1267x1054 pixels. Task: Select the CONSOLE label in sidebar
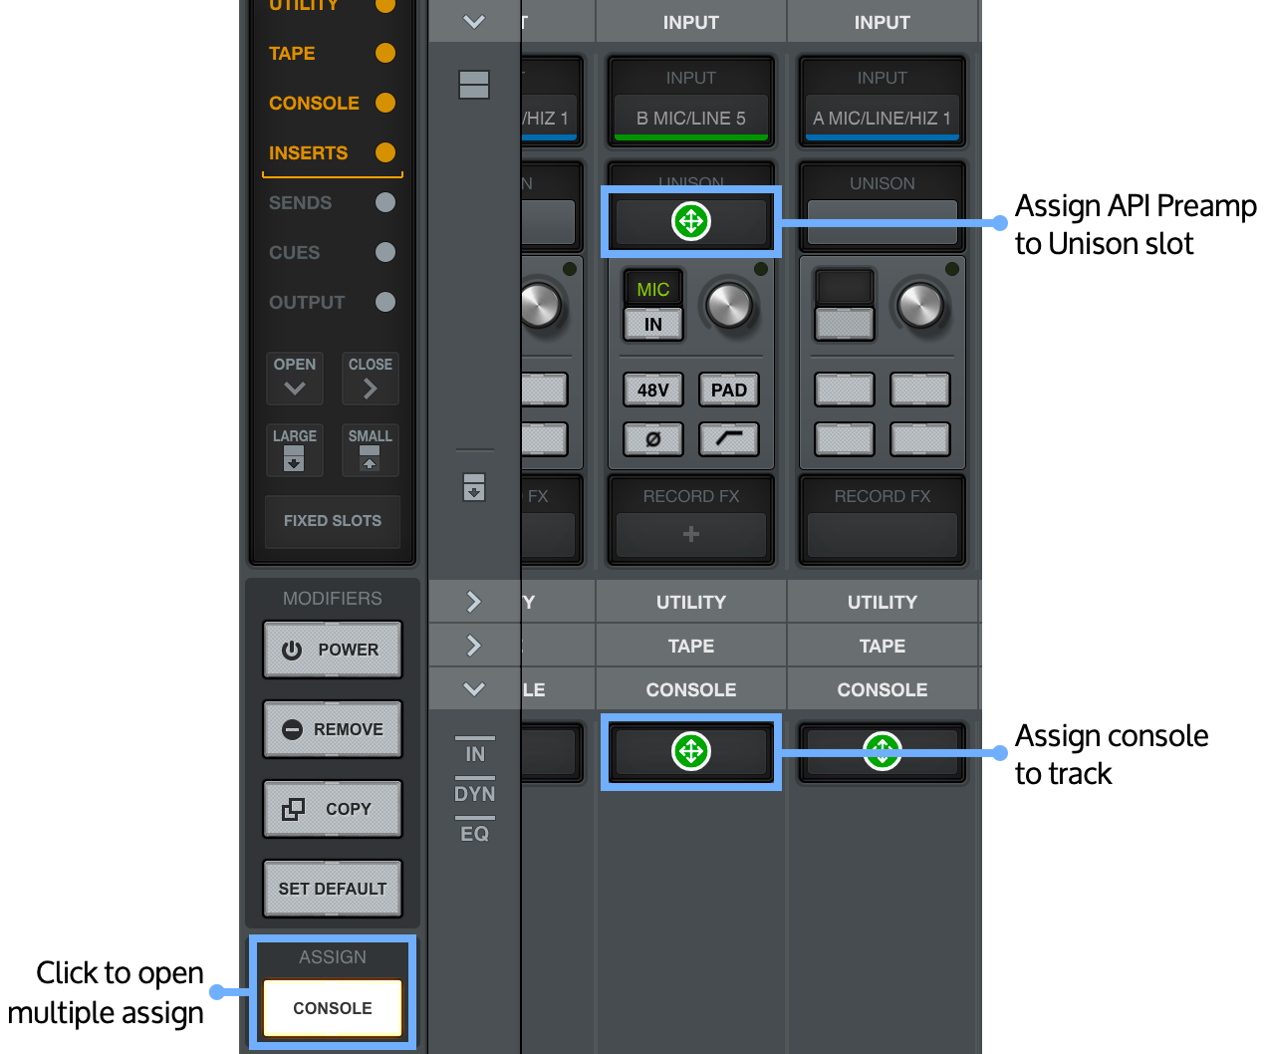pyautogui.click(x=314, y=103)
